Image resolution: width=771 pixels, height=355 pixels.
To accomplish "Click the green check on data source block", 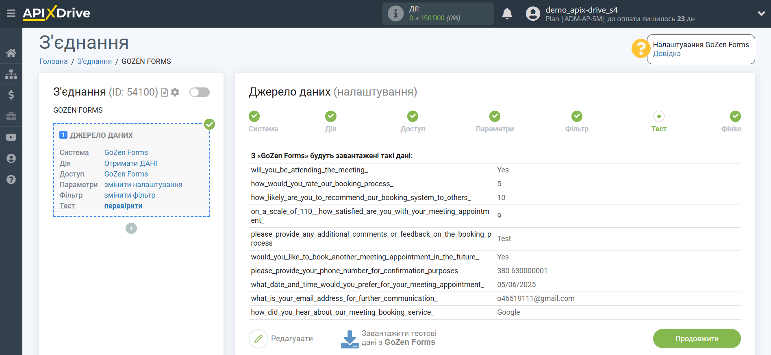I will (209, 124).
